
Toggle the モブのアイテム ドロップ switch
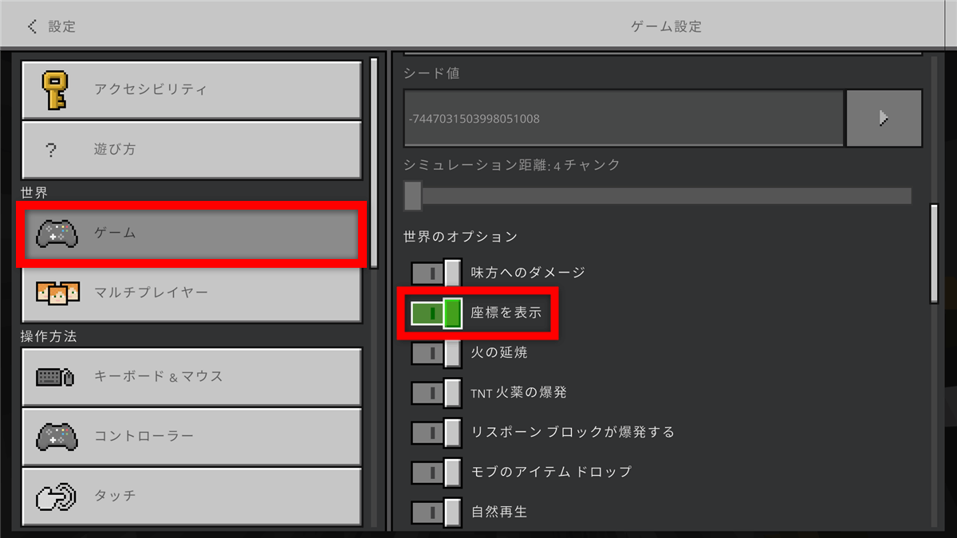pos(436,472)
